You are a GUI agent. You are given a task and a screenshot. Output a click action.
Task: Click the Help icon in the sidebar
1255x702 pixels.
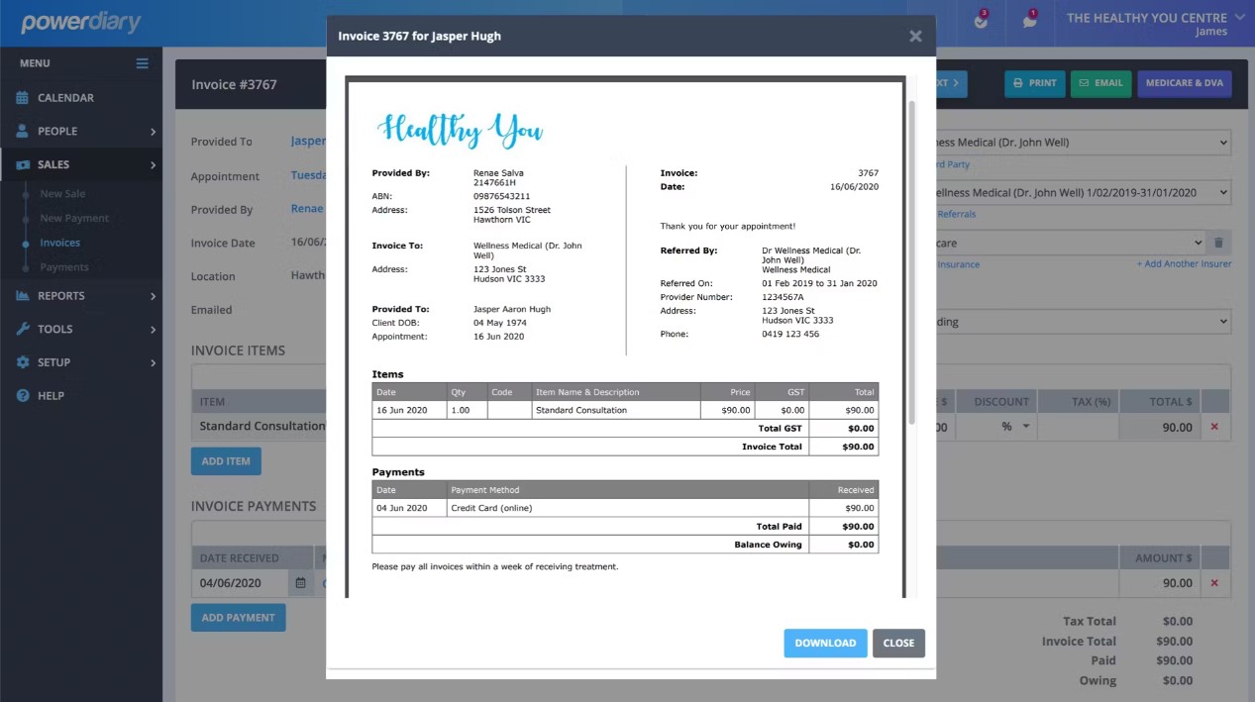[22, 395]
